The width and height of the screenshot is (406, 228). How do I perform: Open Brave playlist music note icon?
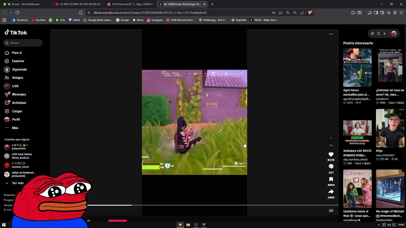tap(370, 13)
